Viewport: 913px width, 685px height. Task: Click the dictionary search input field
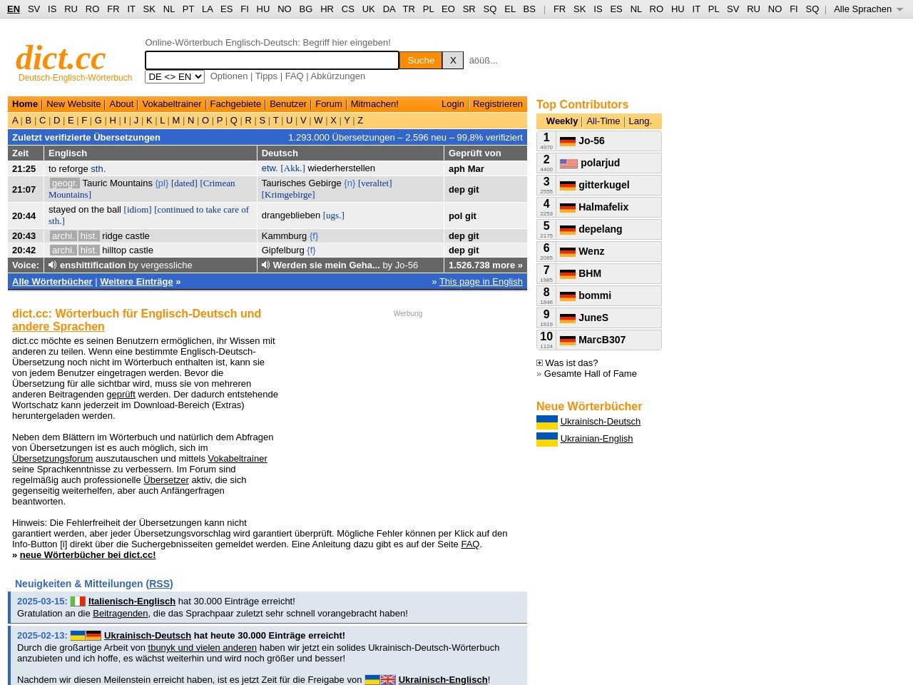click(x=272, y=61)
